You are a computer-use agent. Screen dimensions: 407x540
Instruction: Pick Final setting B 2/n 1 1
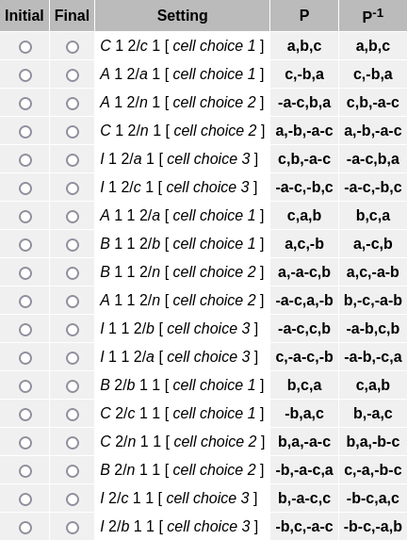pyautogui.click(x=73, y=470)
